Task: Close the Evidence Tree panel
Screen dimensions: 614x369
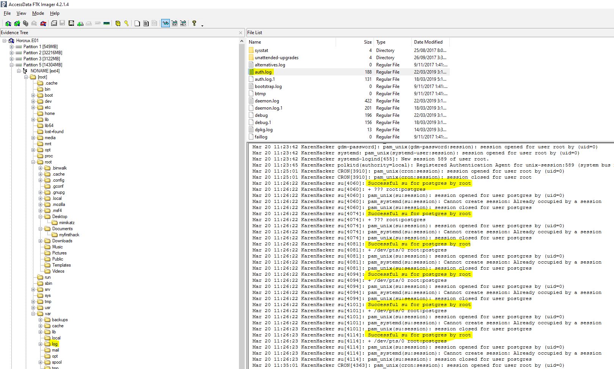Action: 240,33
